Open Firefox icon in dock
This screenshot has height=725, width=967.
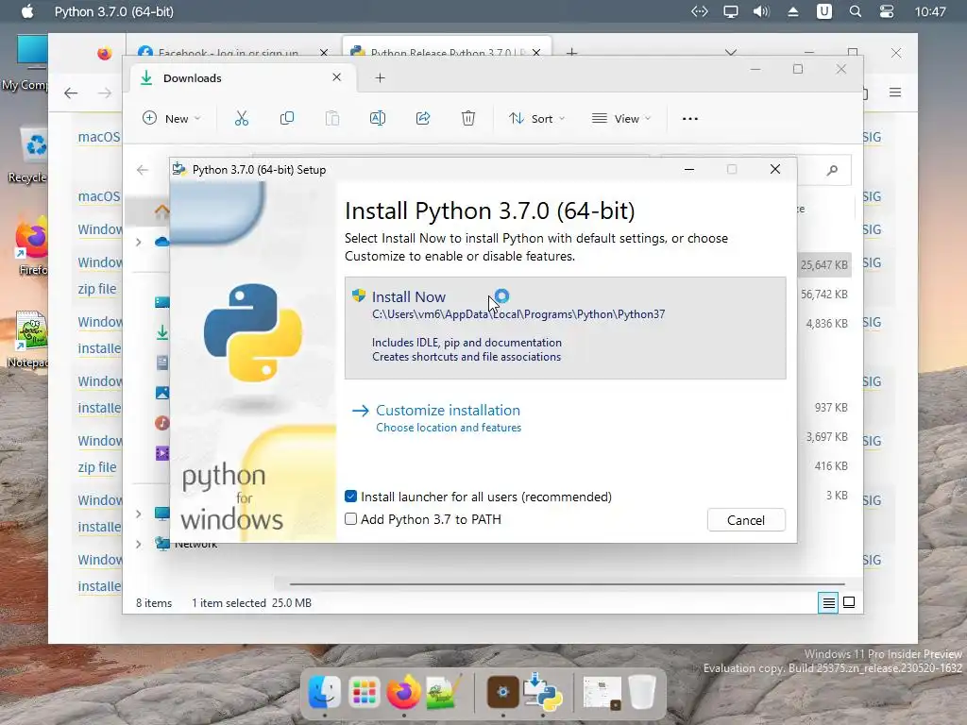403,692
